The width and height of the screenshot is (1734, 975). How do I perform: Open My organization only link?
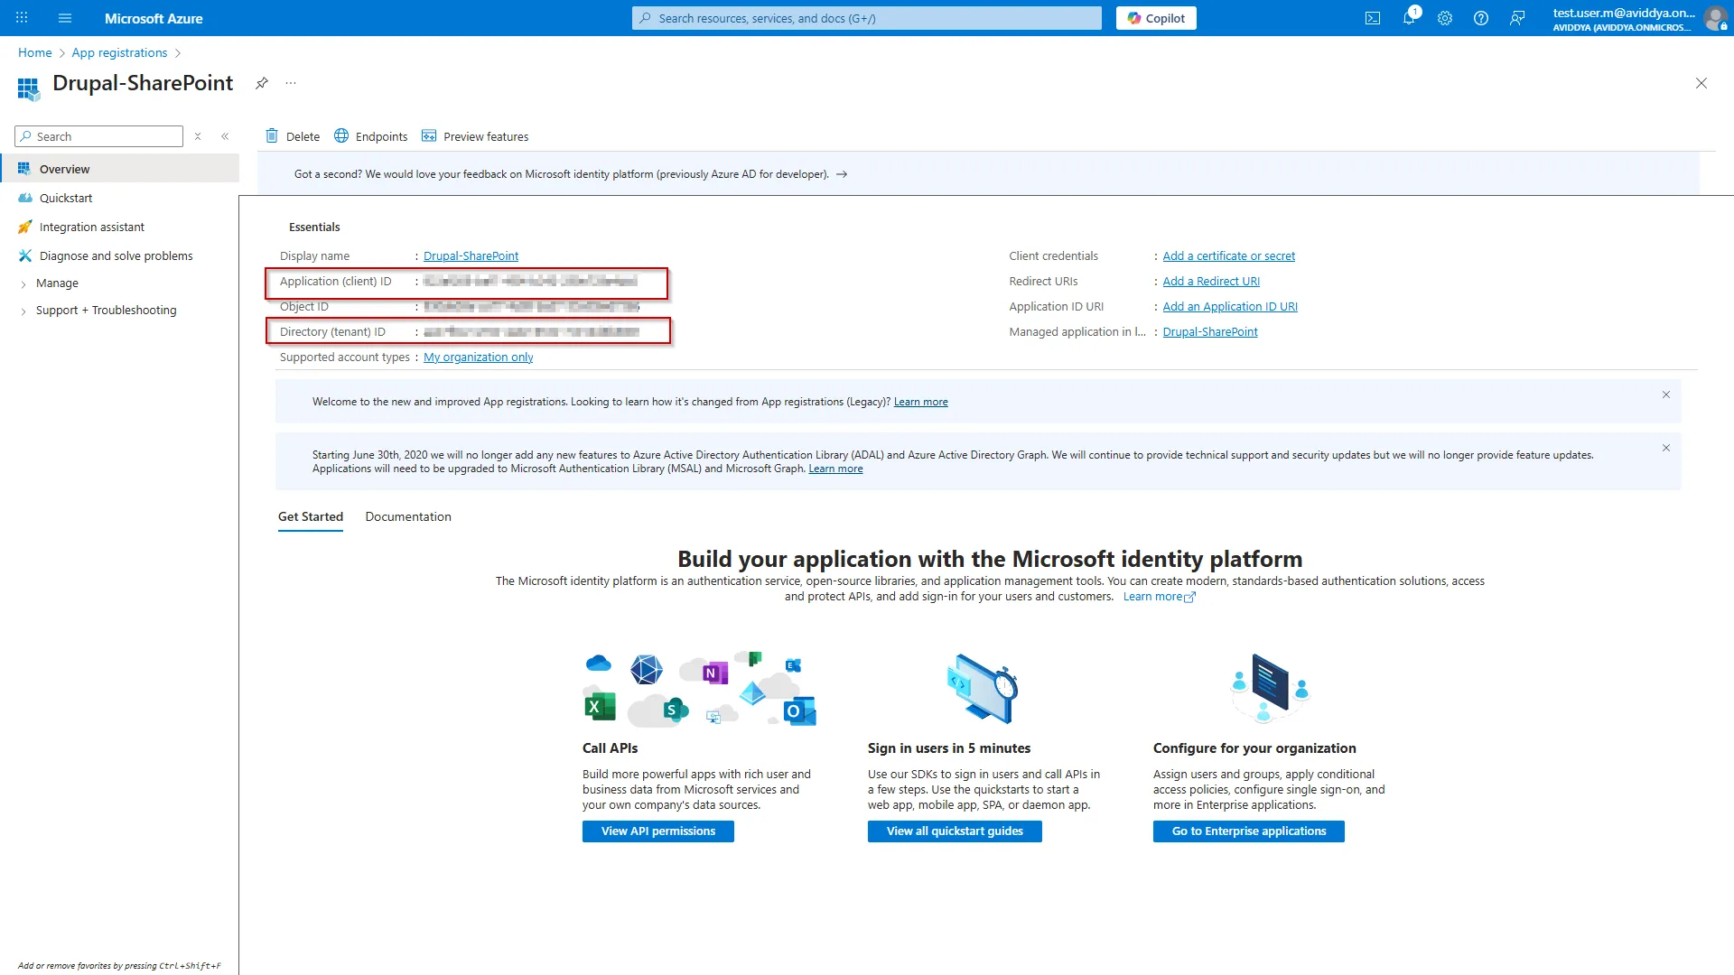479,357
